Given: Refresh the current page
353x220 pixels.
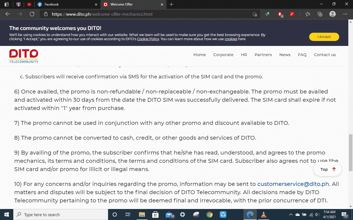Looking at the screenshot, I should point(32,14).
